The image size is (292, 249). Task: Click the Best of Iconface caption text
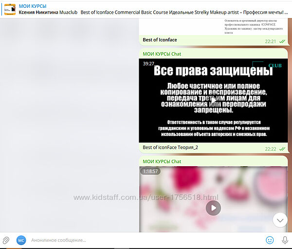(160, 40)
